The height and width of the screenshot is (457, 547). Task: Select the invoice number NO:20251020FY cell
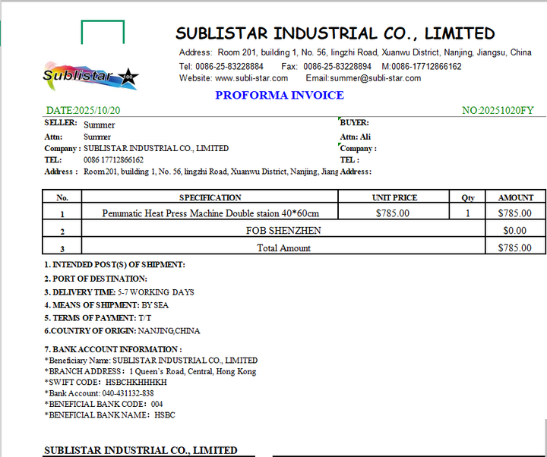click(498, 111)
